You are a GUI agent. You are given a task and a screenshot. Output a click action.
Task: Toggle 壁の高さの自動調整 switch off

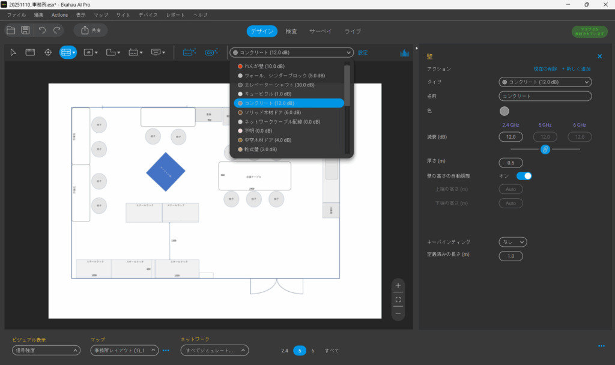pyautogui.click(x=524, y=176)
